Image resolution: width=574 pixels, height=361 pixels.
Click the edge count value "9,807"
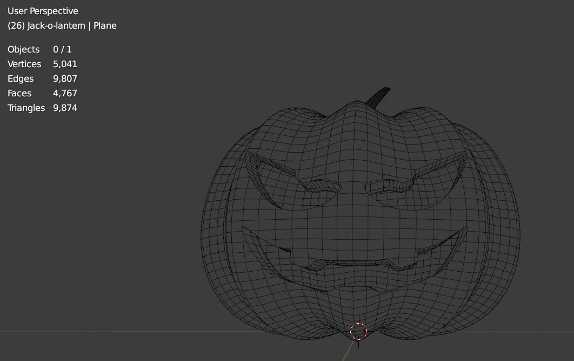tap(65, 79)
